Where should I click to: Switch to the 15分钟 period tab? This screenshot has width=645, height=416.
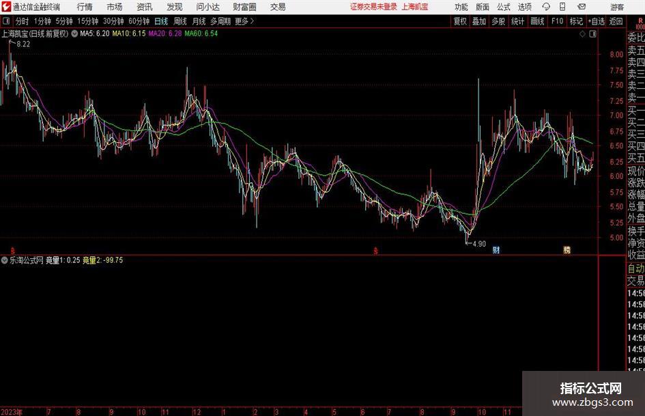point(87,21)
